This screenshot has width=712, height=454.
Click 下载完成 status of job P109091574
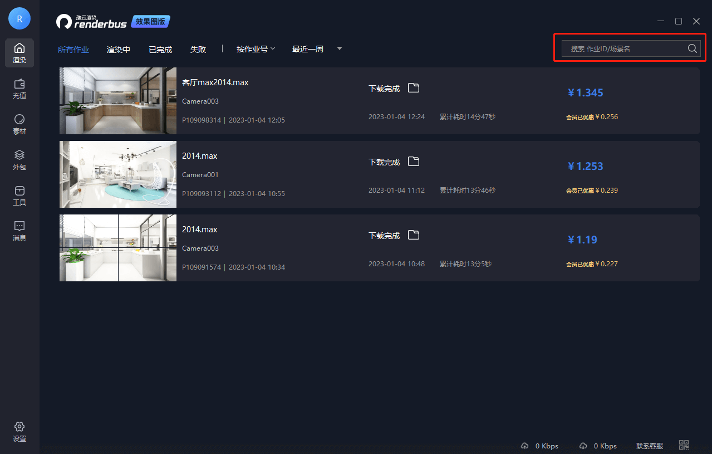tap(384, 236)
